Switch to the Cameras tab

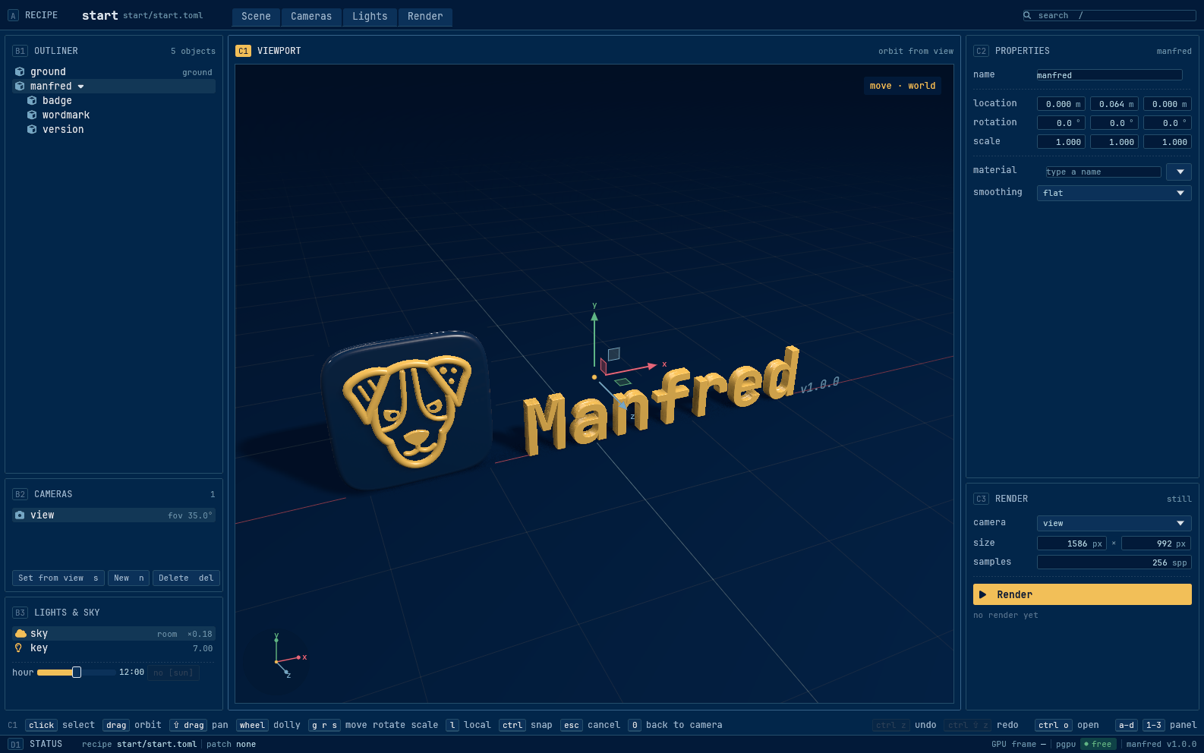(311, 17)
